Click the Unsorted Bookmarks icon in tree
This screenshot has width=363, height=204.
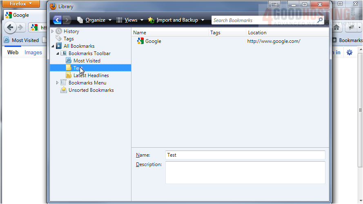pyautogui.click(x=64, y=90)
